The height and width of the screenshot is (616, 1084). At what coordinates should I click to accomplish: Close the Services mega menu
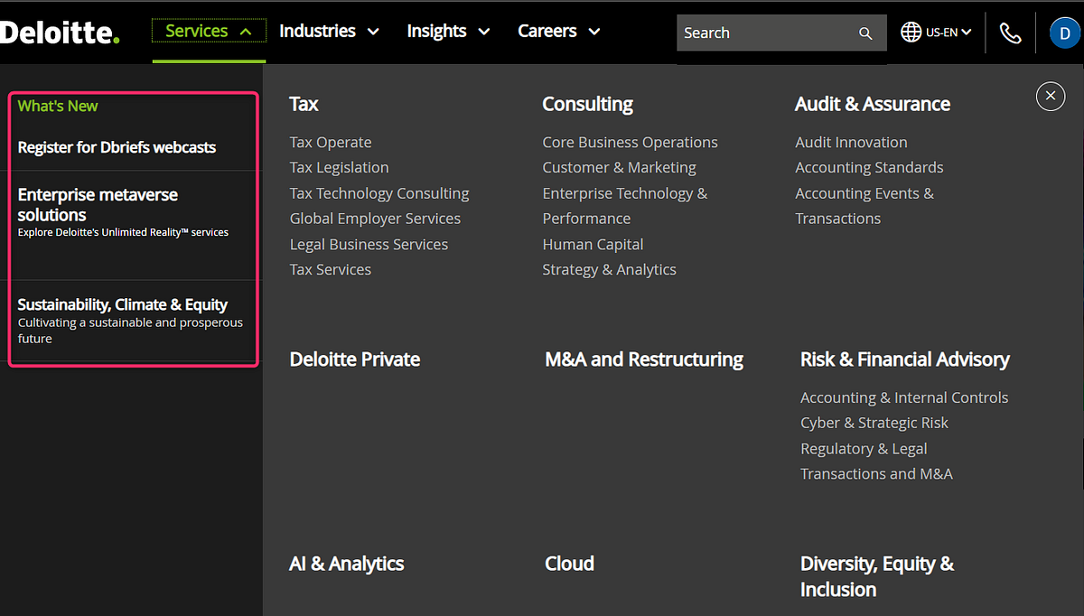tap(1051, 96)
